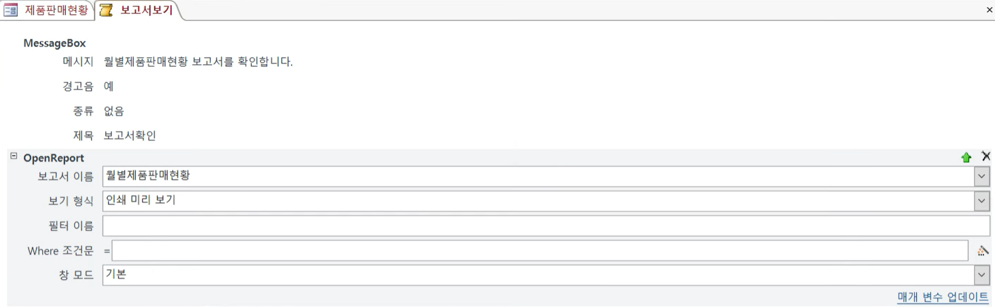Click the Where 조건문 text box
The image size is (995, 307).
[540, 251]
